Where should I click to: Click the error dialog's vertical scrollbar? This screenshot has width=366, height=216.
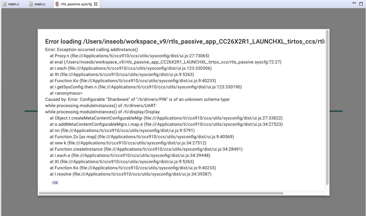(327, 107)
